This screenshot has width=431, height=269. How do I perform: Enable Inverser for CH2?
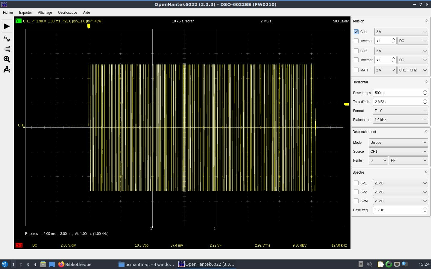356,60
